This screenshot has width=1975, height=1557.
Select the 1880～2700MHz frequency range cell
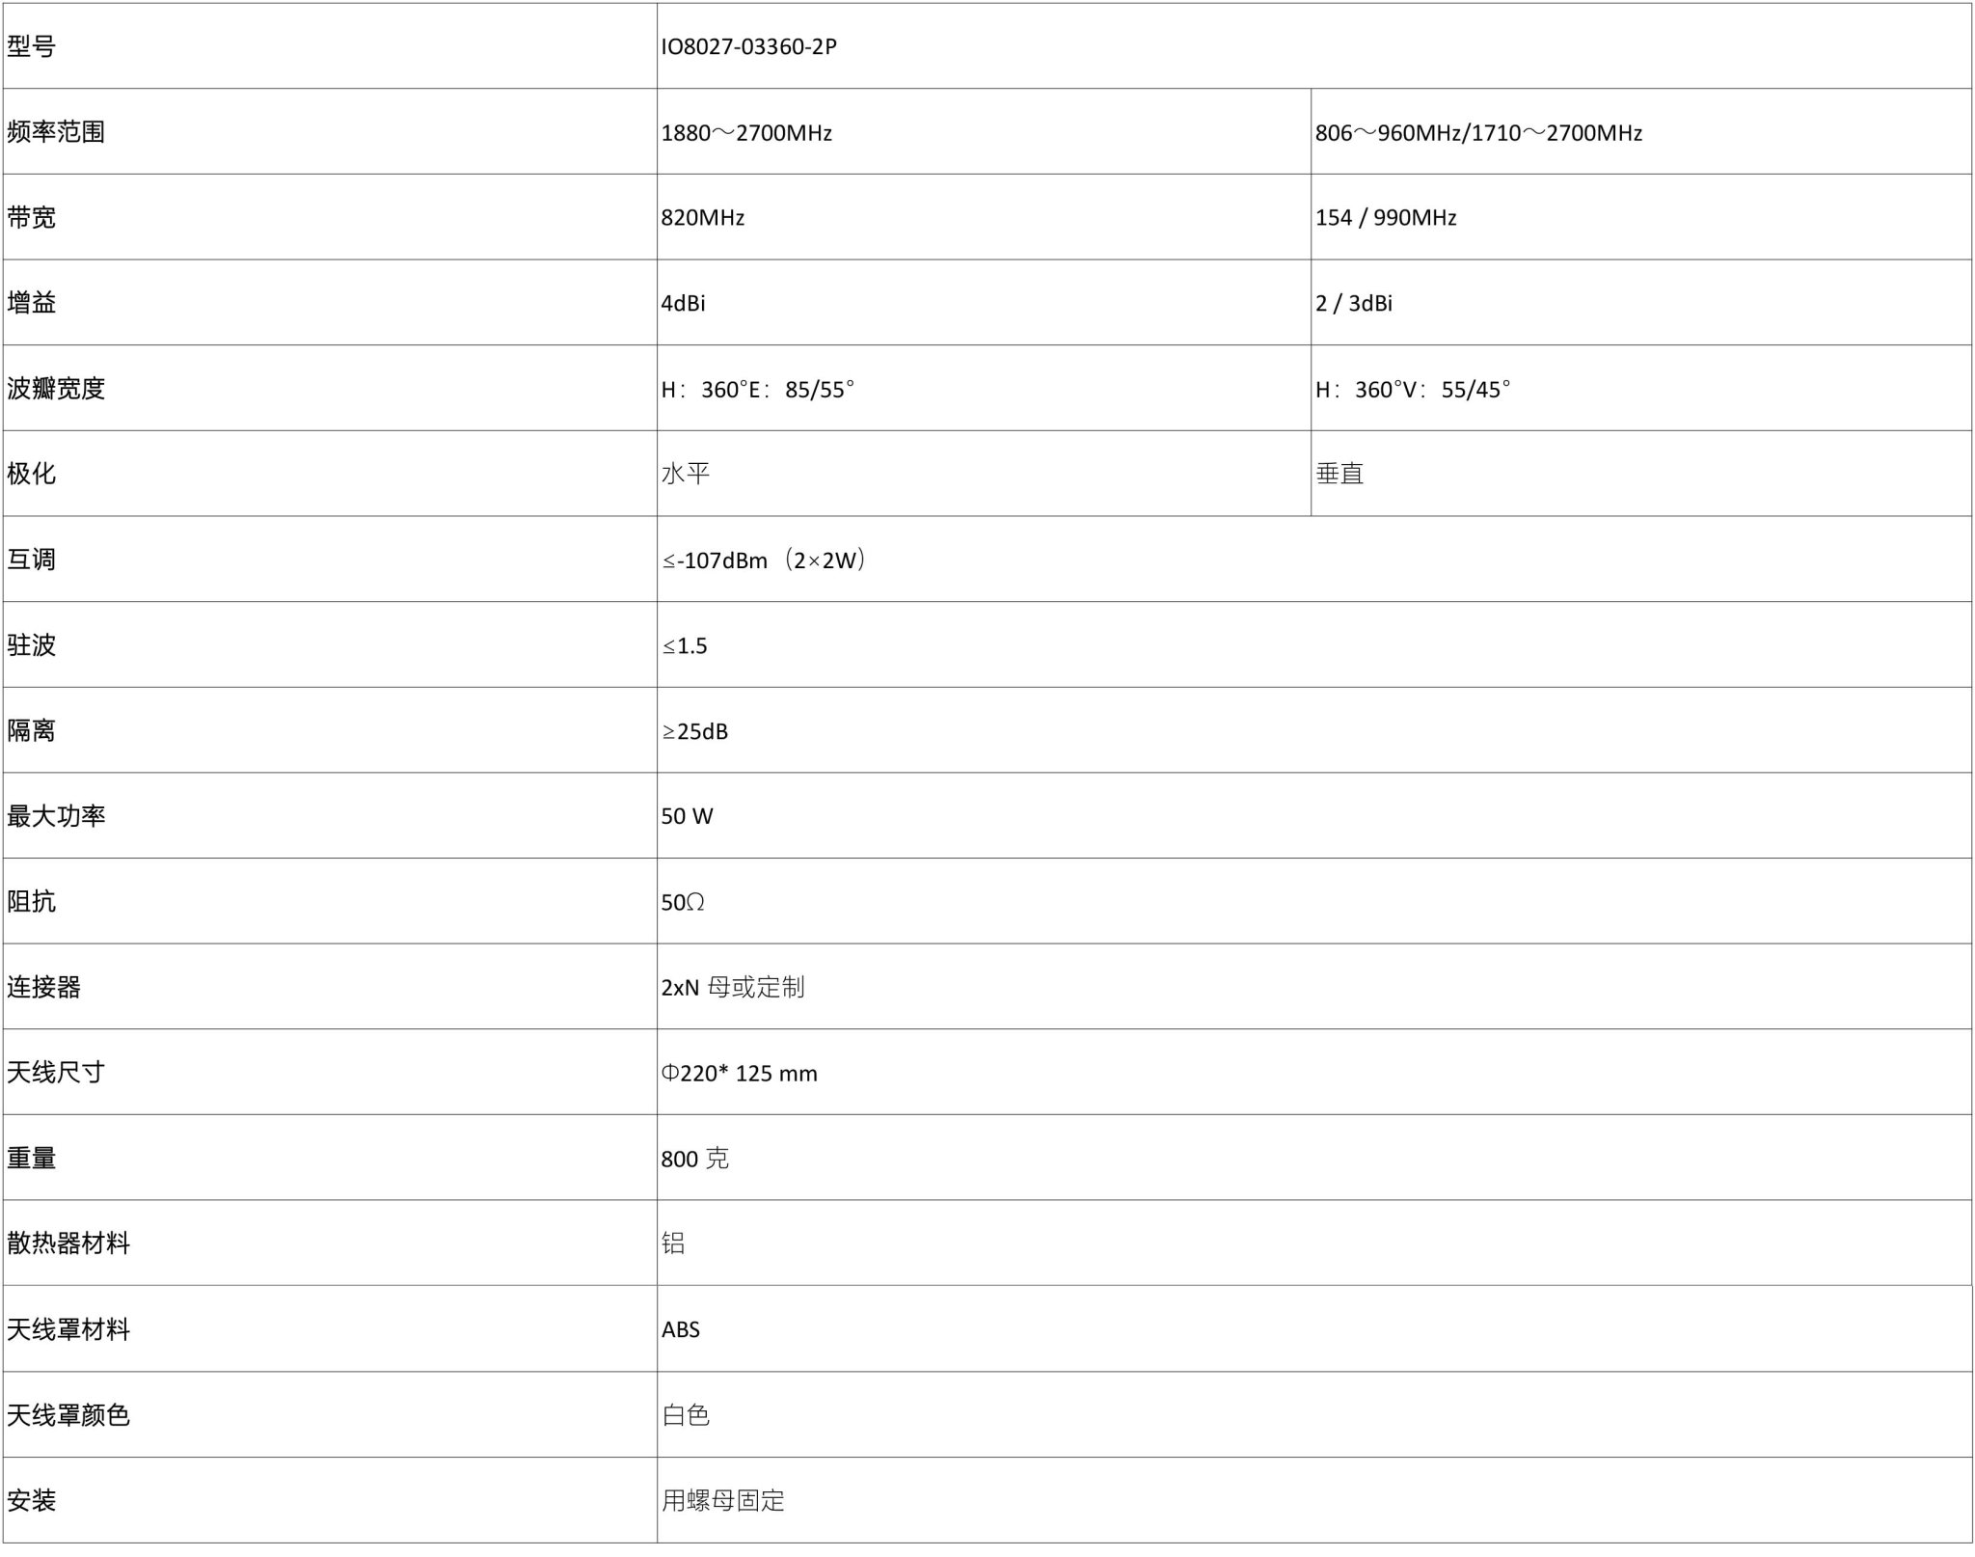click(x=746, y=132)
